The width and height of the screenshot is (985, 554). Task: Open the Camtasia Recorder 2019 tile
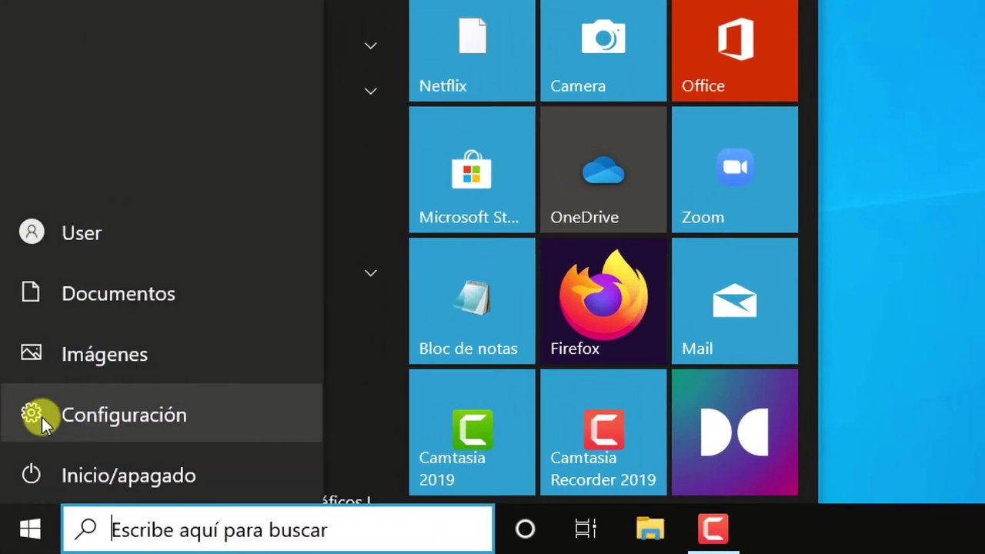point(603,432)
